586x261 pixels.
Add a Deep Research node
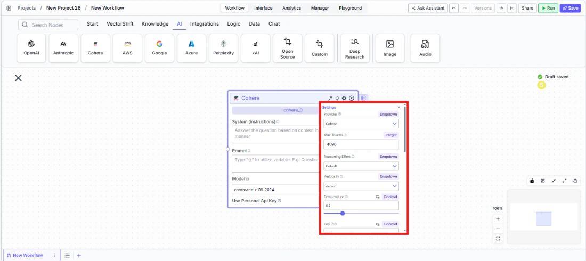click(x=355, y=48)
